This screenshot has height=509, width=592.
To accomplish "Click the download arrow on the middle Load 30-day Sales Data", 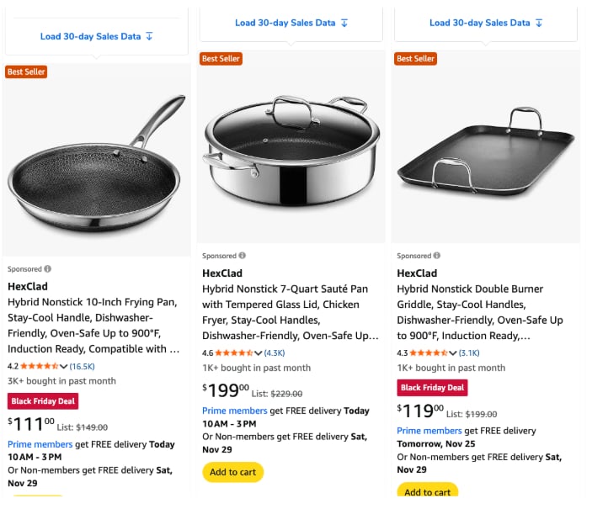I will tap(344, 23).
